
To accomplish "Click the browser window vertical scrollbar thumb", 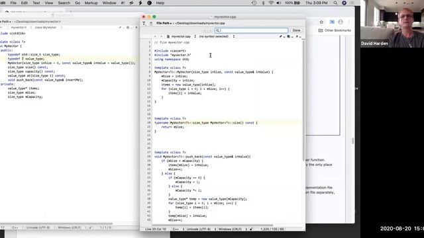I will [352, 141].
